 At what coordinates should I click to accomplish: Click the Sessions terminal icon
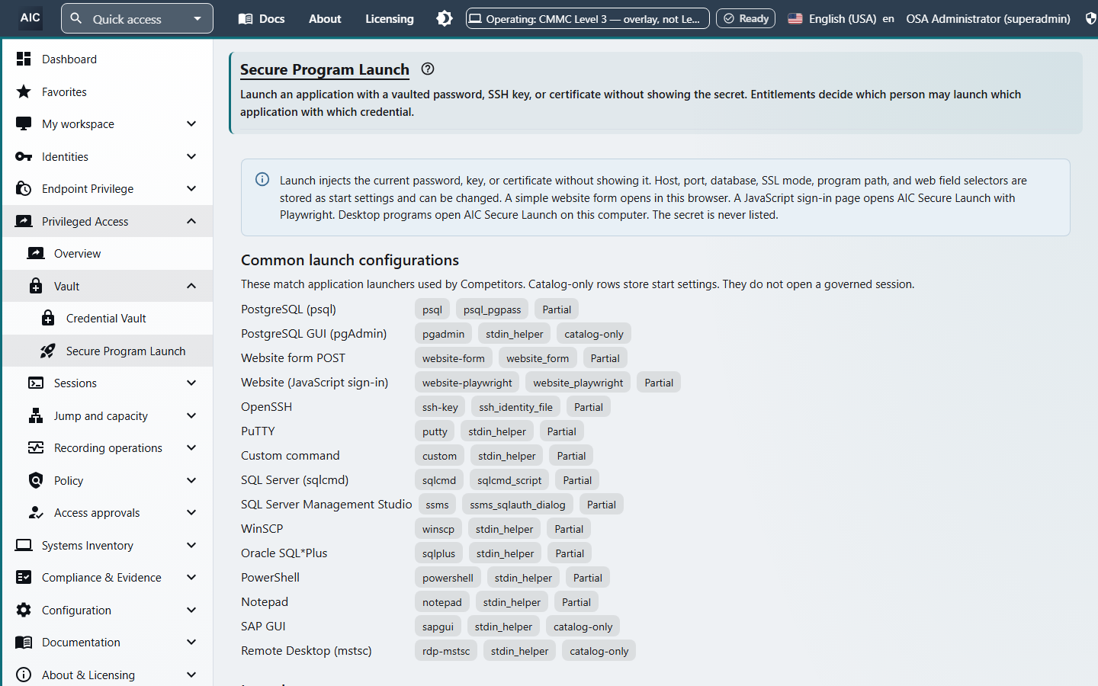(36, 383)
